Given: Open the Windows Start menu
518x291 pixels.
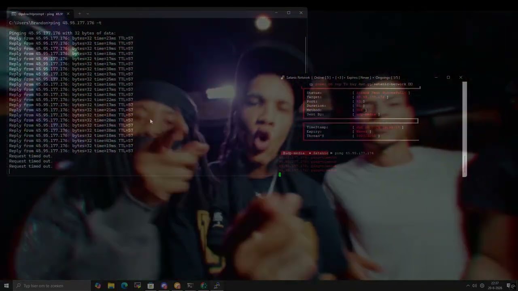Looking at the screenshot, I should point(6,286).
